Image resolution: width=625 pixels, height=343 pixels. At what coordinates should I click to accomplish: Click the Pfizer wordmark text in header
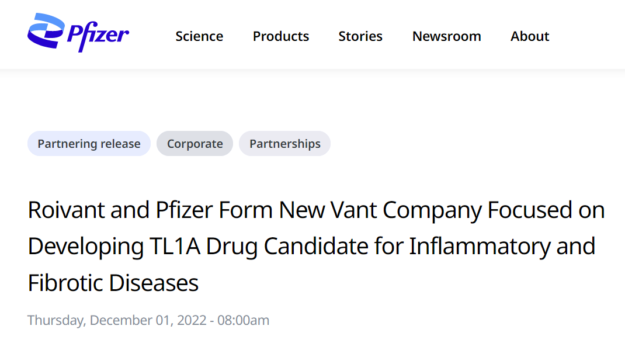(98, 36)
